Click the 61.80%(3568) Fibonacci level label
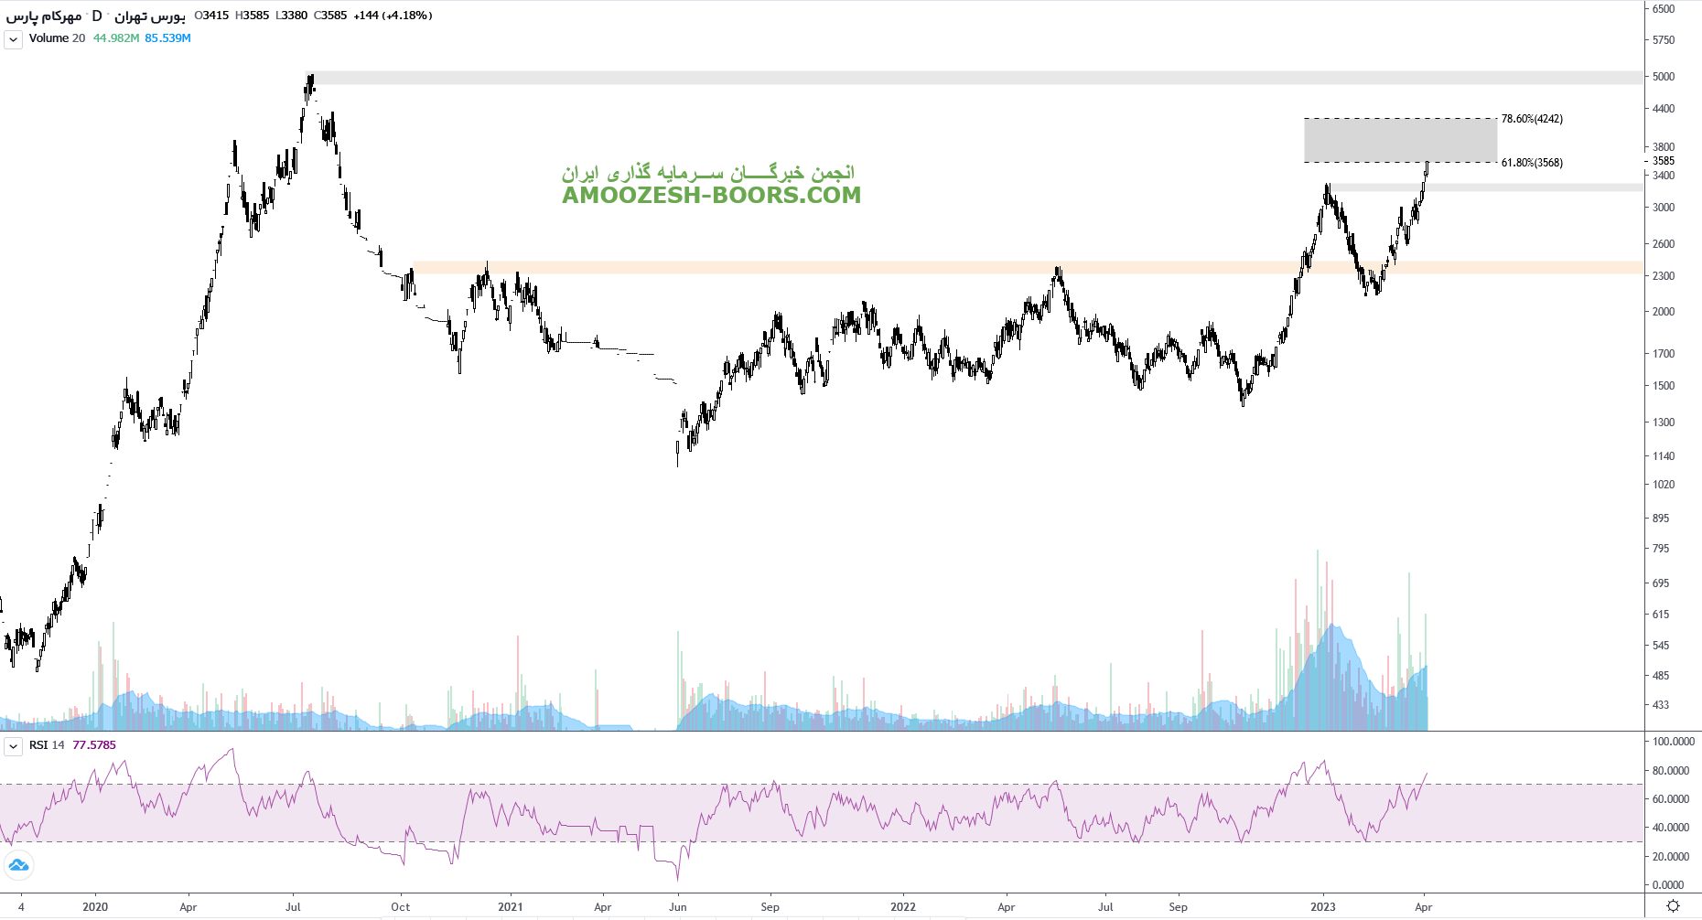Screen dimensions: 1702x920 click(x=1532, y=163)
